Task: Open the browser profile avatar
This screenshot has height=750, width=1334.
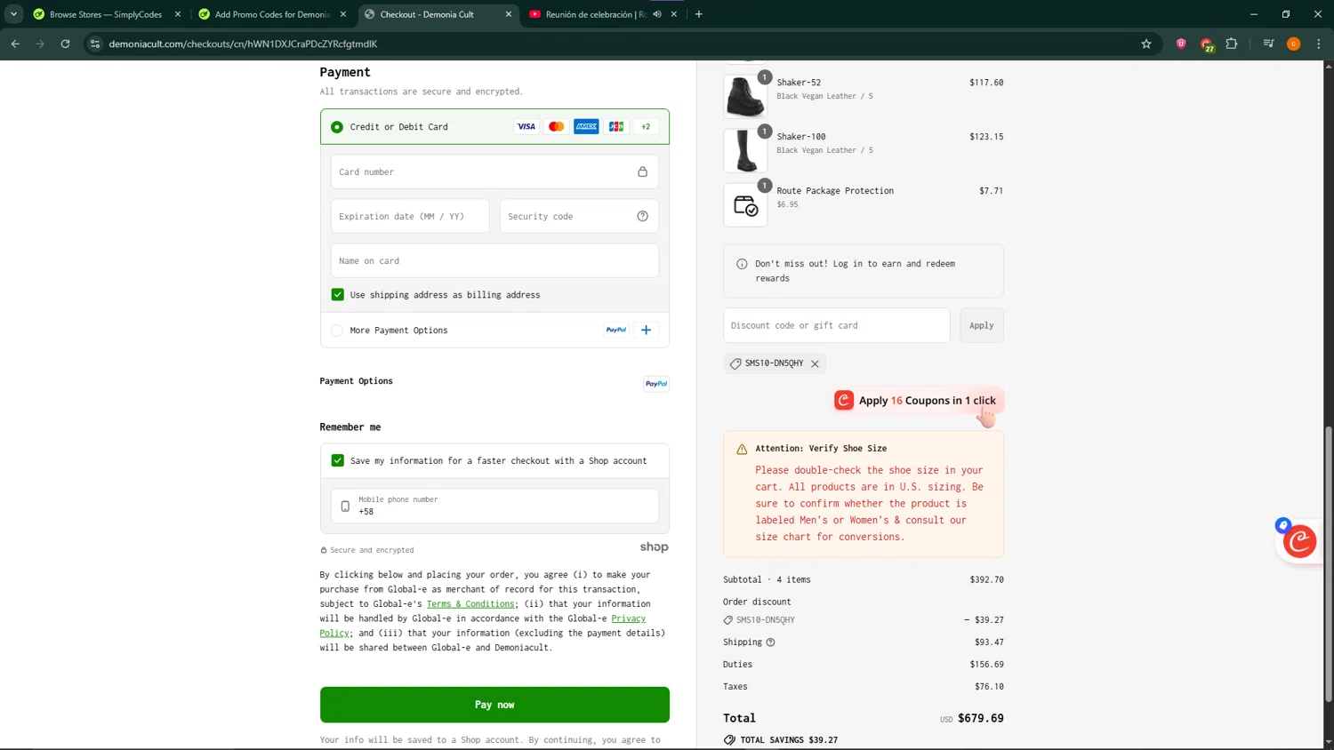Action: tap(1294, 44)
